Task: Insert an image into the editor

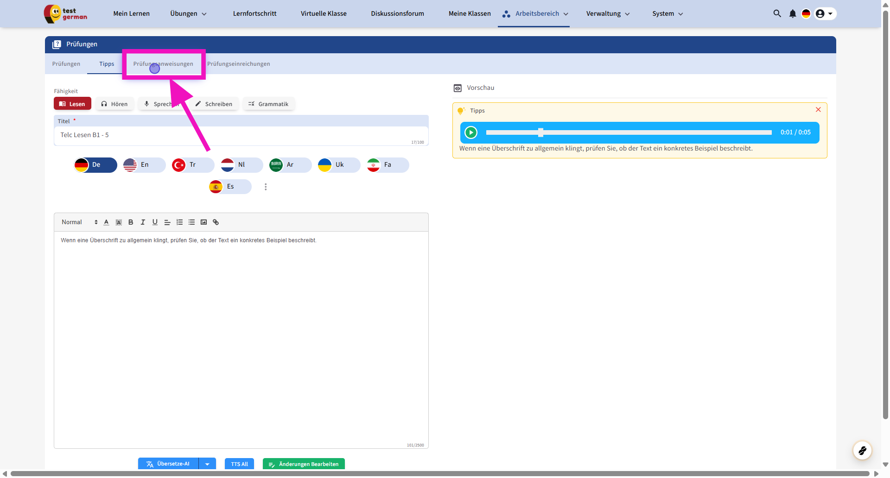Action: pyautogui.click(x=203, y=222)
